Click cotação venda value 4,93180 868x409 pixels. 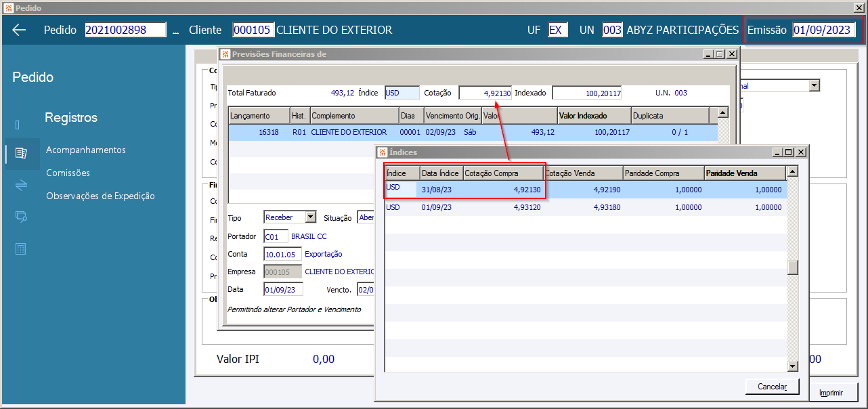pos(607,207)
